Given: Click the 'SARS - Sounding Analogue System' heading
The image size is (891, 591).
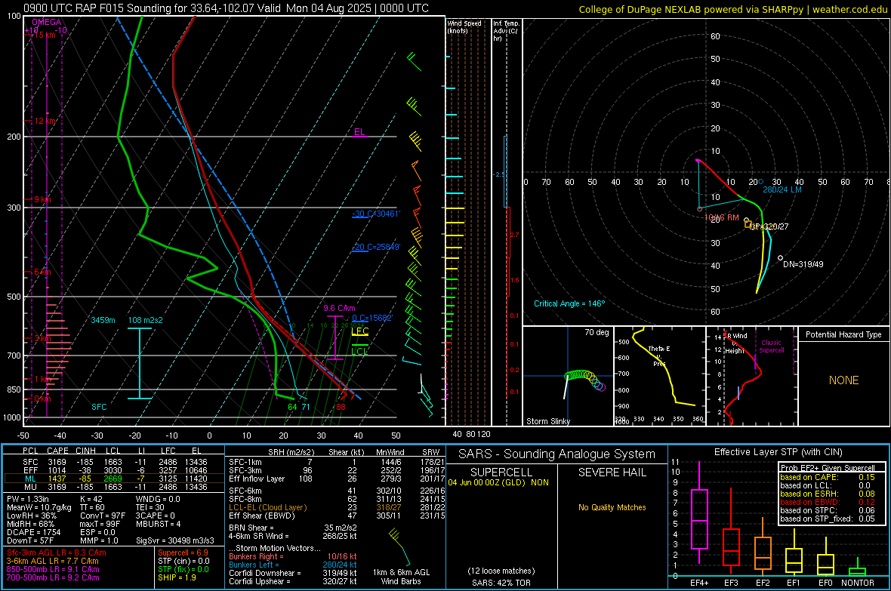Looking at the screenshot, I should point(557,454).
